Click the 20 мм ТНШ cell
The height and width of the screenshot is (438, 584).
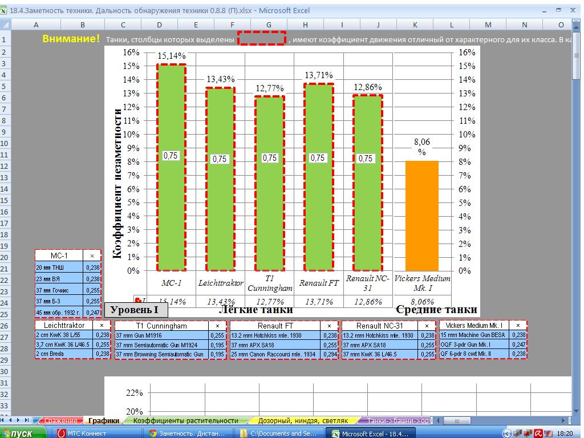(x=59, y=267)
